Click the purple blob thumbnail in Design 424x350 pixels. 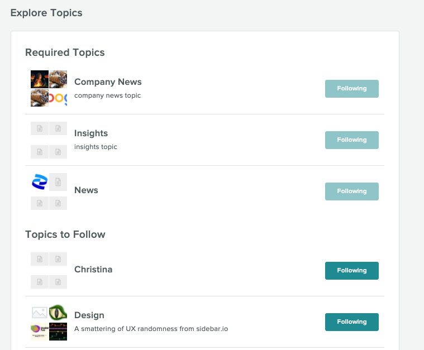point(40,332)
